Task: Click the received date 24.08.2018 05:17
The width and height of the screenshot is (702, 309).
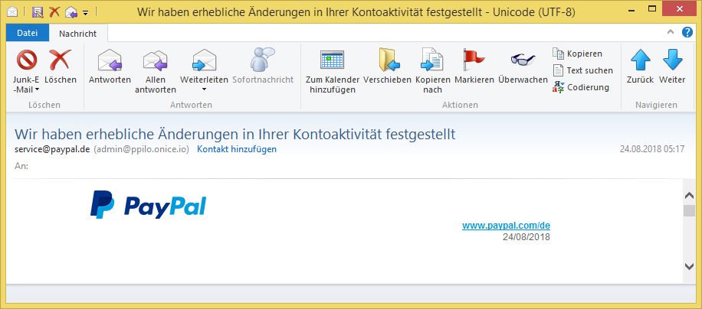Action: [x=652, y=149]
